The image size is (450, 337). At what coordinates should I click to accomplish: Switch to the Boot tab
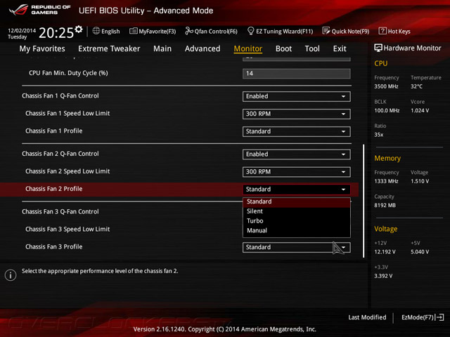click(x=283, y=48)
